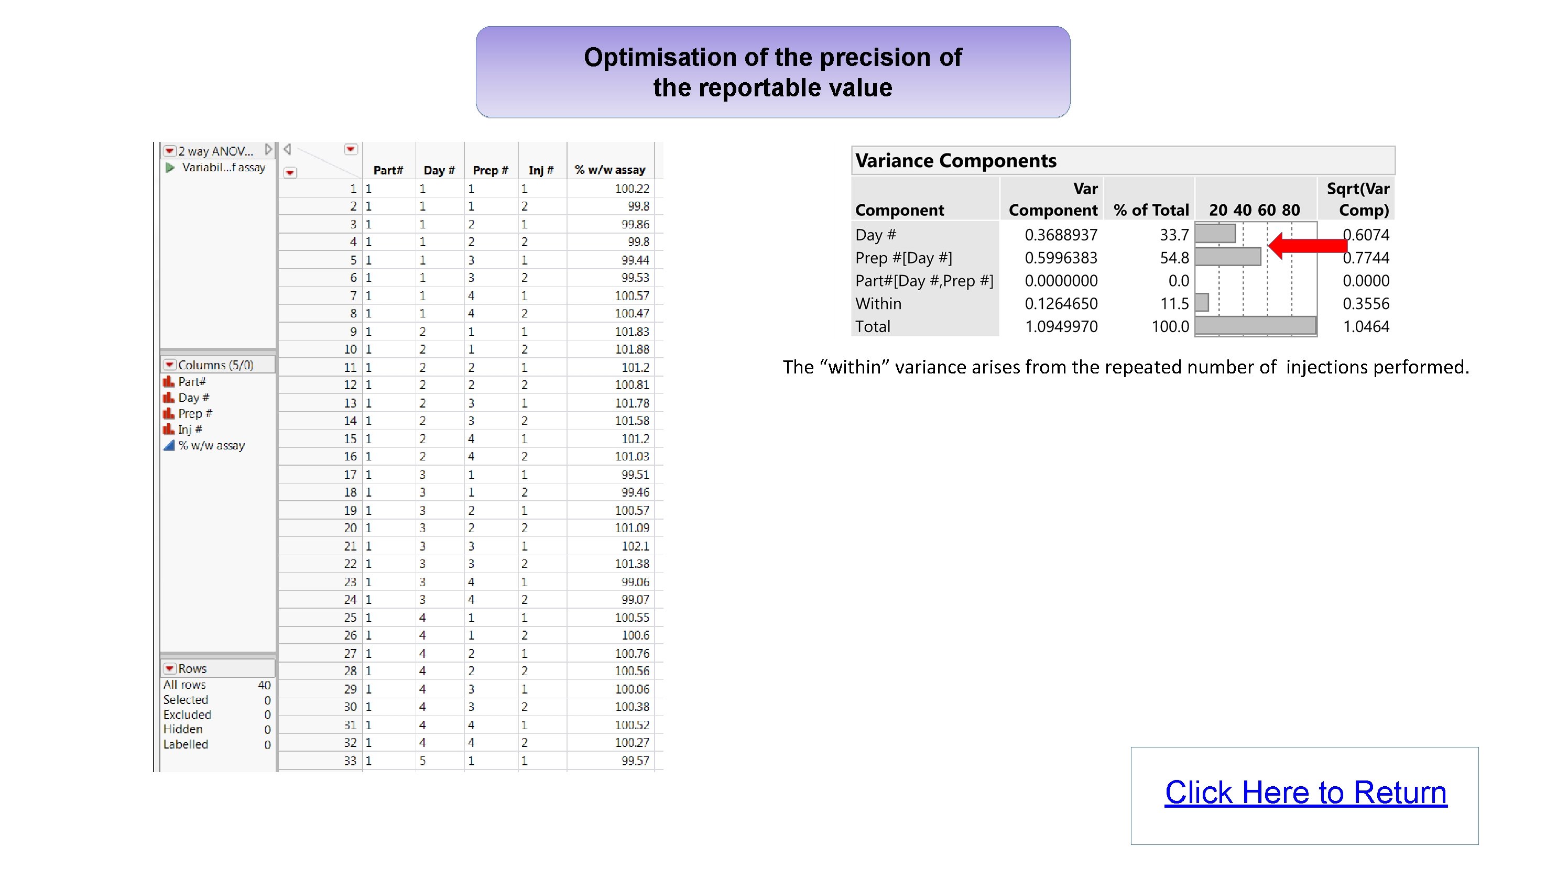Open the rows red triangle in the grid's lower corner
This screenshot has width=1546, height=869.
pos(290,173)
